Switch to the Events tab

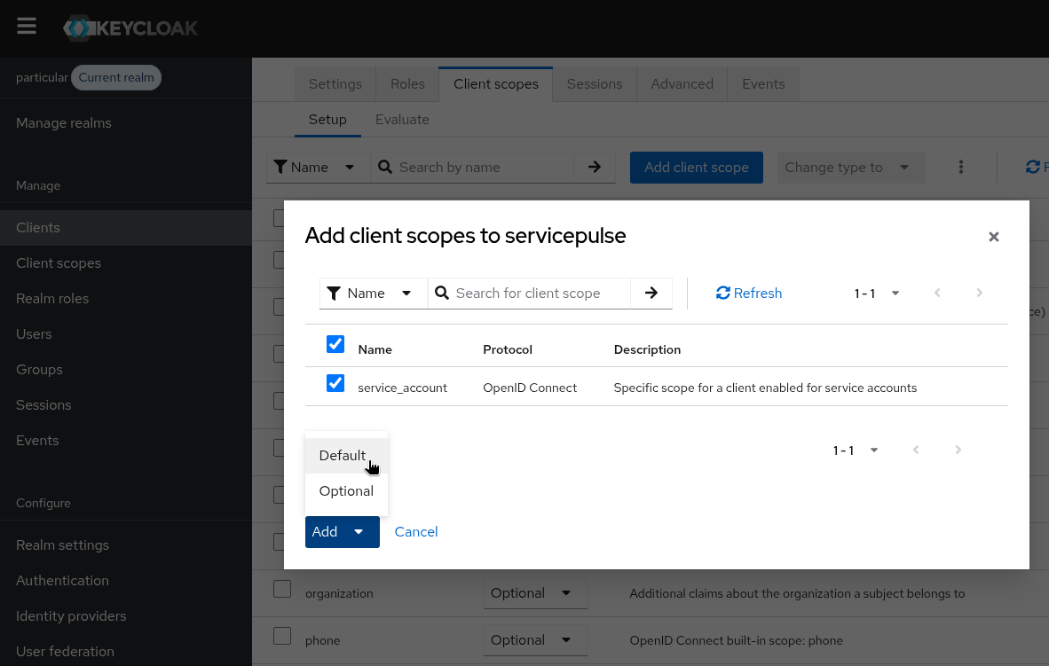(763, 84)
